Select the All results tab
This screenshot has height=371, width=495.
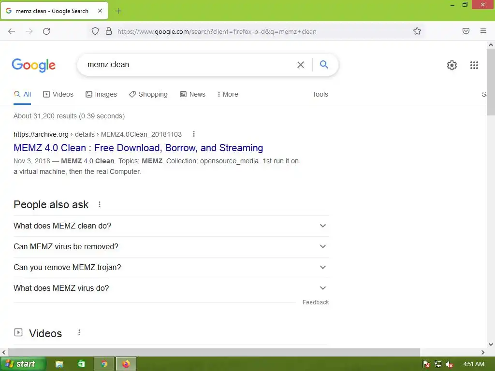tap(22, 94)
